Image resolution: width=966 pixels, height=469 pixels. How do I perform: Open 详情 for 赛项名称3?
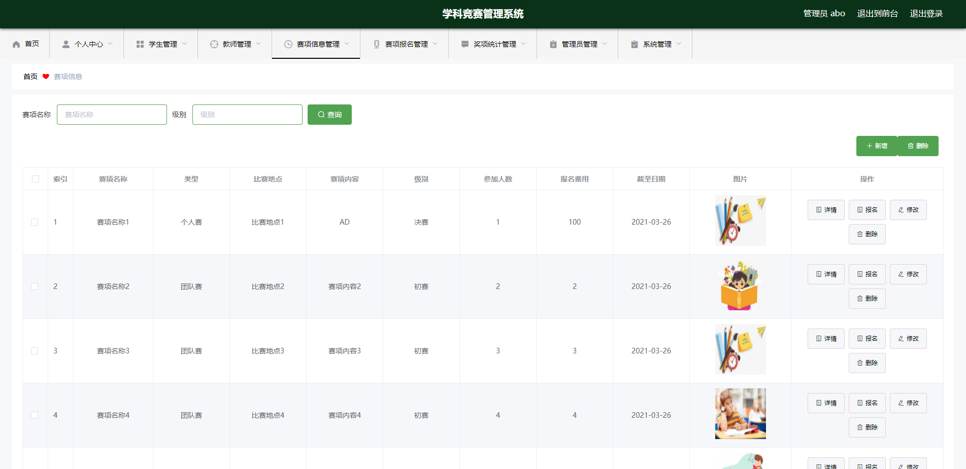coord(826,339)
